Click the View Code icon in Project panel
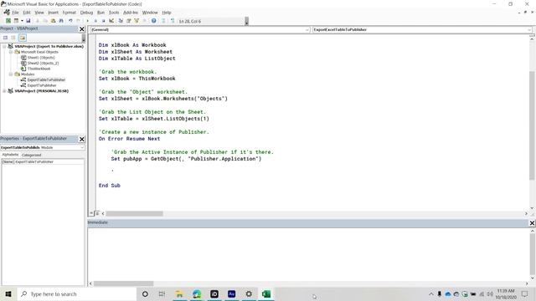 [5, 38]
